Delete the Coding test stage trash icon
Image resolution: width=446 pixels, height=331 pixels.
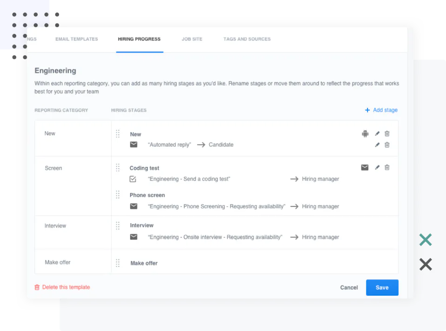pos(387,167)
